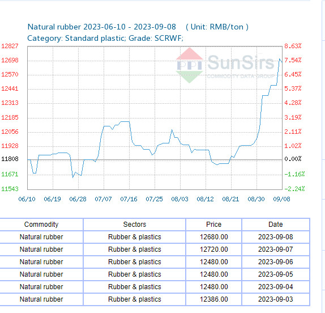Click the 06/28 date axis label
Screen dimensions: 325x313
click(x=78, y=199)
